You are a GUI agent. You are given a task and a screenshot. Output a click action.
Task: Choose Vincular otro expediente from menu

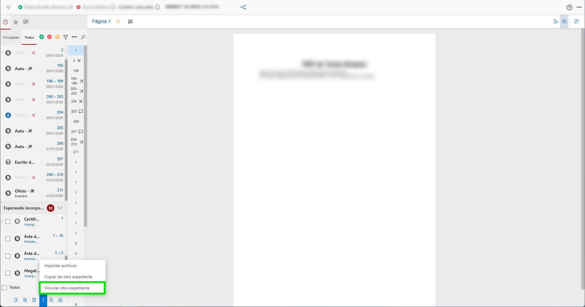coord(67,288)
